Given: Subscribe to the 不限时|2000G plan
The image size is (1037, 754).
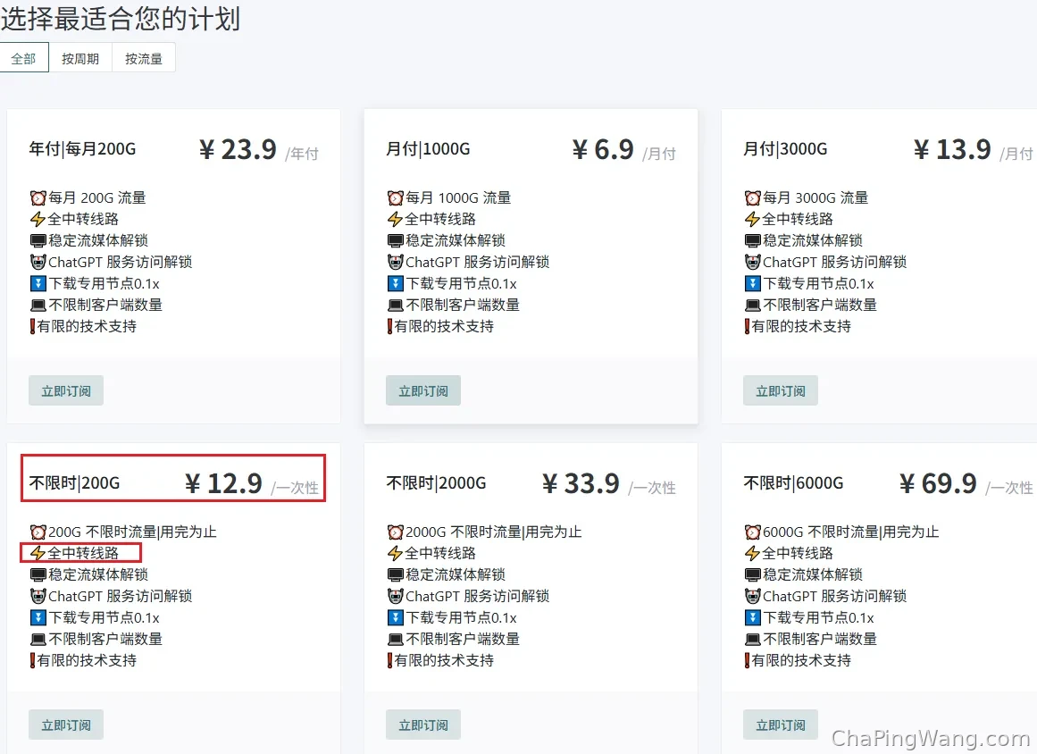Looking at the screenshot, I should 423,725.
